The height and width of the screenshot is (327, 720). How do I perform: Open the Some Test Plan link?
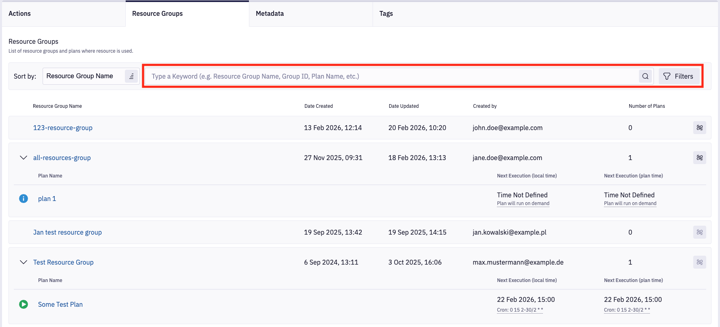coord(60,304)
